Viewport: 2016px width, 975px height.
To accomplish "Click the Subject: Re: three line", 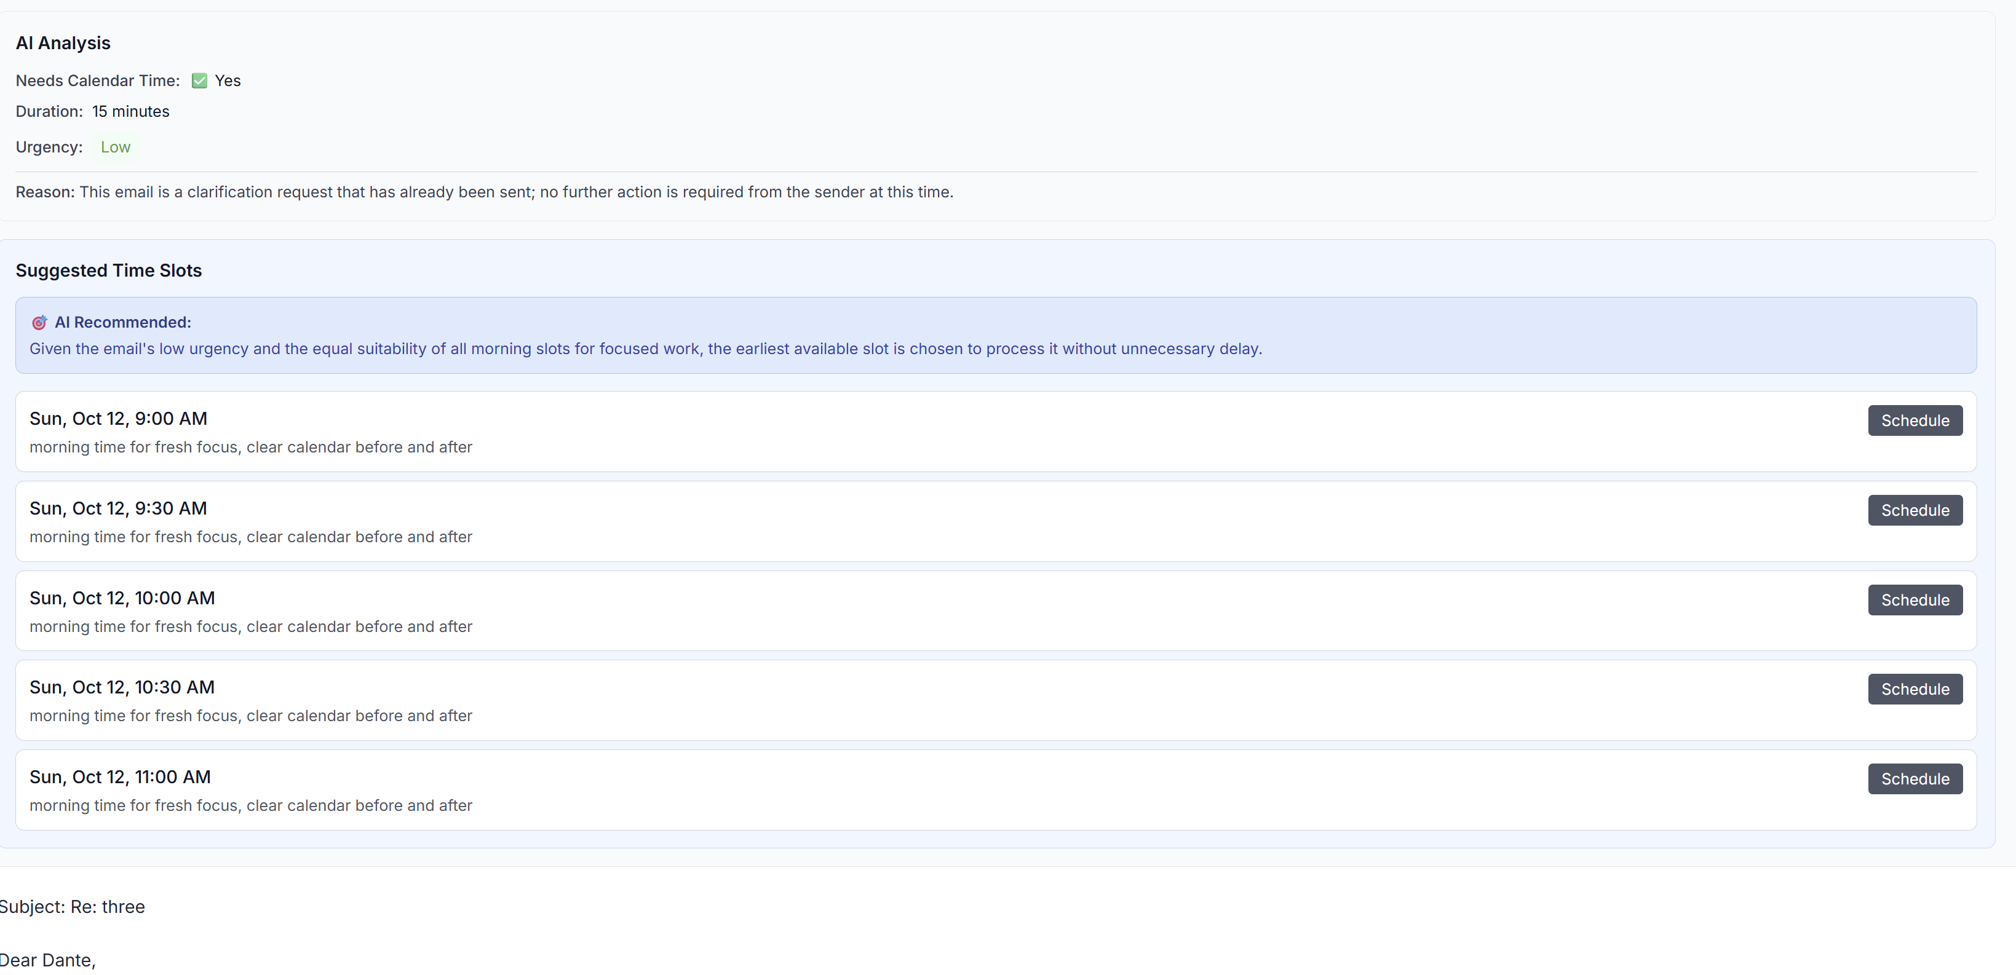I will pyautogui.click(x=73, y=907).
